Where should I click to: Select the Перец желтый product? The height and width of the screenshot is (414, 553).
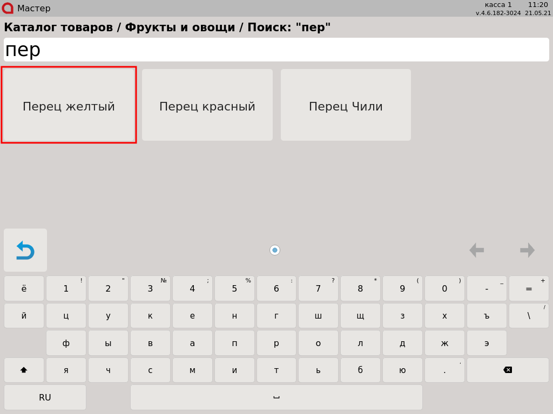coord(69,105)
